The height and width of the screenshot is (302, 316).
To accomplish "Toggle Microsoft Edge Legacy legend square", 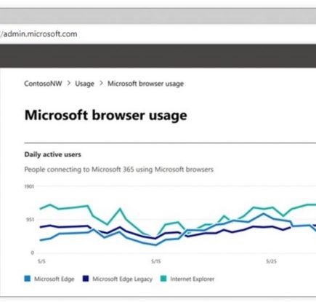I will tap(86, 279).
